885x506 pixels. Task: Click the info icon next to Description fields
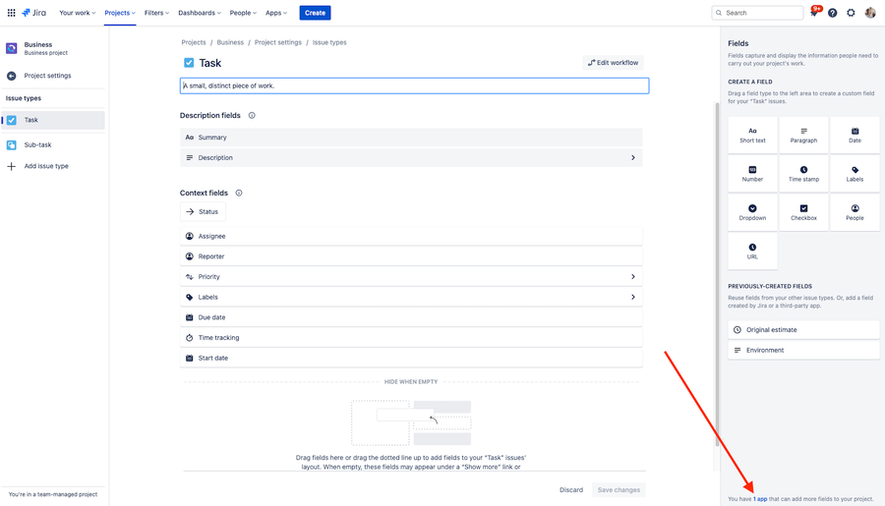click(252, 116)
